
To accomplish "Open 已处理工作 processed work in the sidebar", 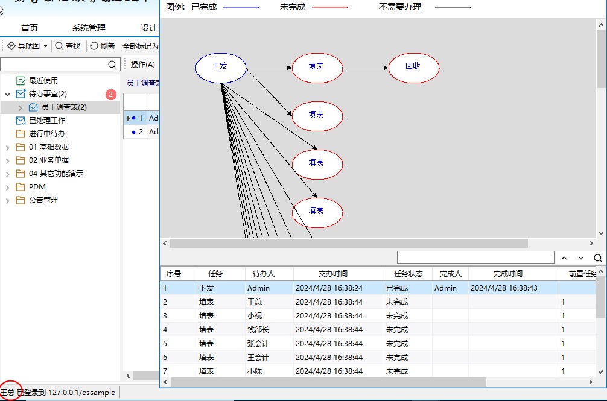I will click(x=46, y=120).
